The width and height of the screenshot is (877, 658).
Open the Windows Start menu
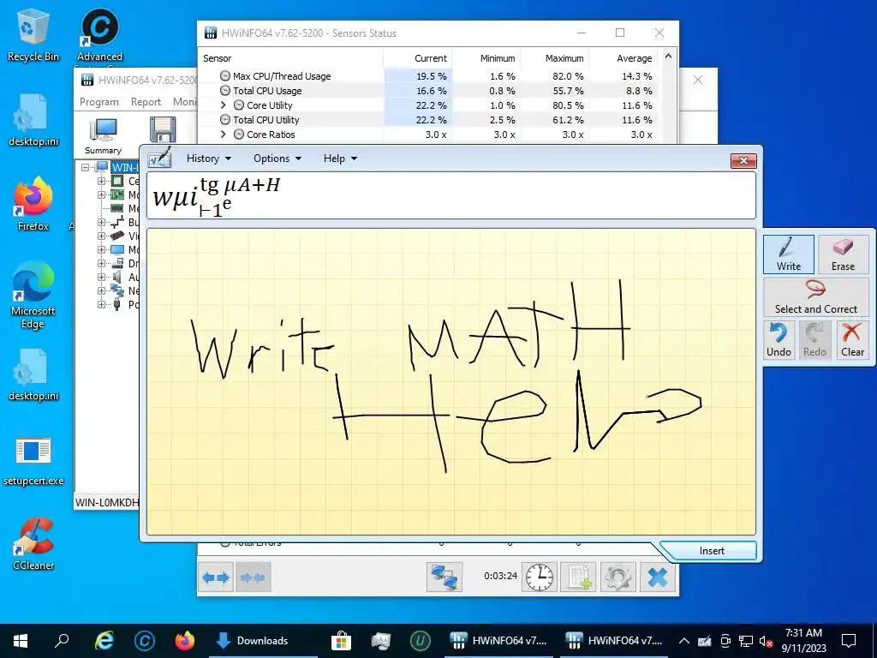tap(21, 641)
